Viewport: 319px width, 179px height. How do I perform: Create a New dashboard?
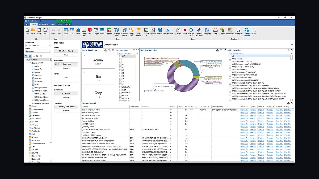(27, 31)
